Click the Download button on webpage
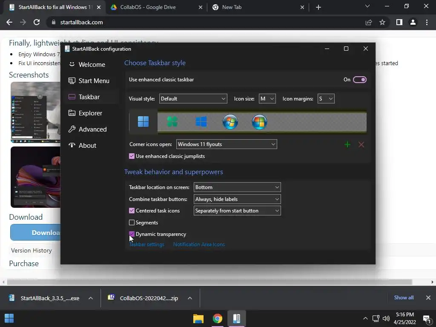The width and height of the screenshot is (436, 327). (x=35, y=232)
